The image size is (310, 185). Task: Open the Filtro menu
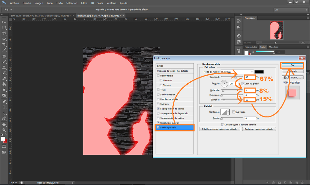84,3
